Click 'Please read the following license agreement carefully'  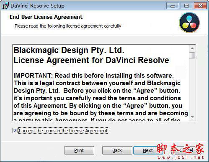[x=68, y=26]
